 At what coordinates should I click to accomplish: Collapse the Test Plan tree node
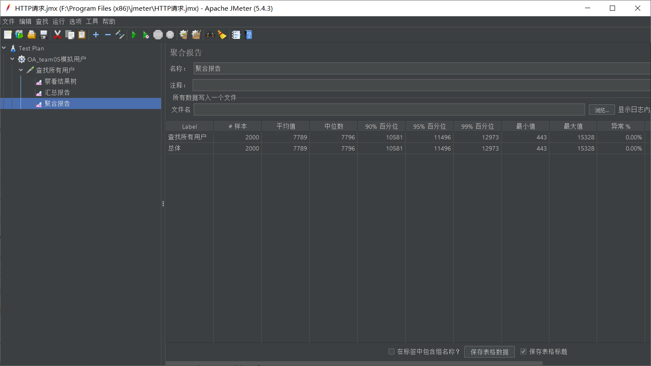coord(4,48)
